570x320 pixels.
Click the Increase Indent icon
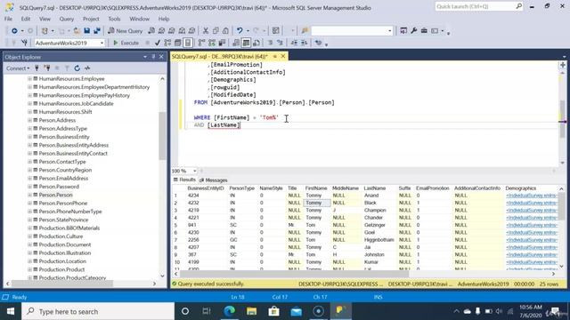305,43
